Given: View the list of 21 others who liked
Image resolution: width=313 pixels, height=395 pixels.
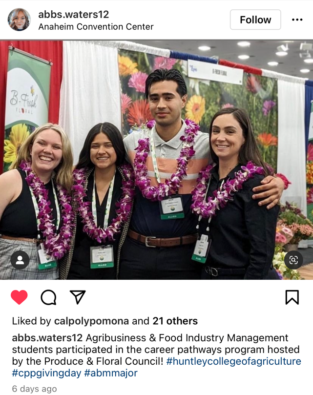Looking at the screenshot, I should (x=175, y=321).
